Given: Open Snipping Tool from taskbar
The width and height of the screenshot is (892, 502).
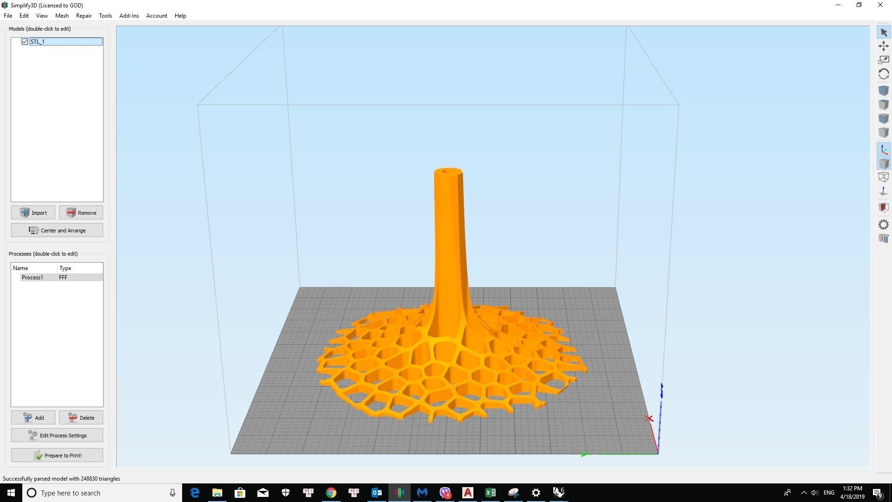Looking at the screenshot, I should pos(513,493).
